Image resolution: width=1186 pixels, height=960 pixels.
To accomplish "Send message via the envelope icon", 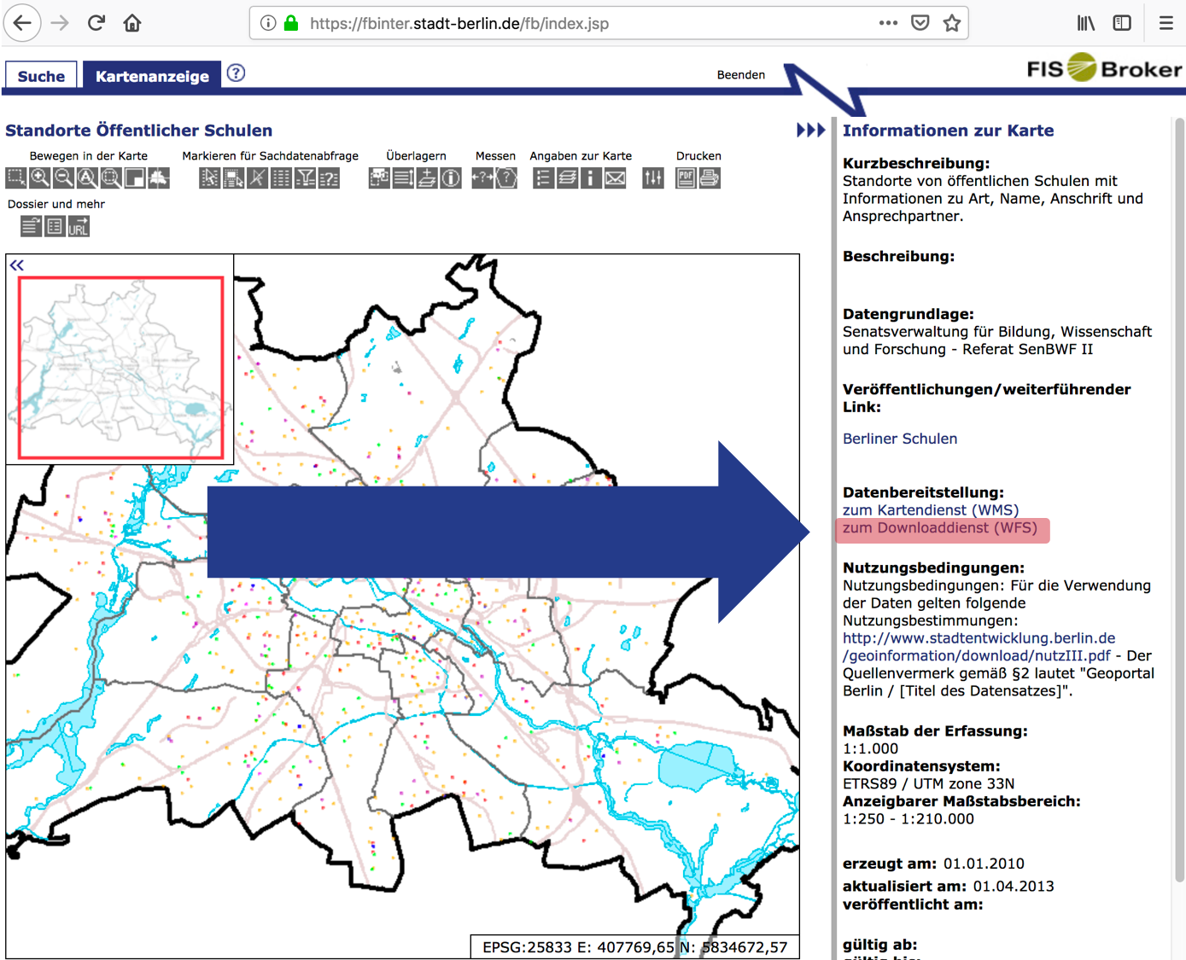I will [x=616, y=177].
